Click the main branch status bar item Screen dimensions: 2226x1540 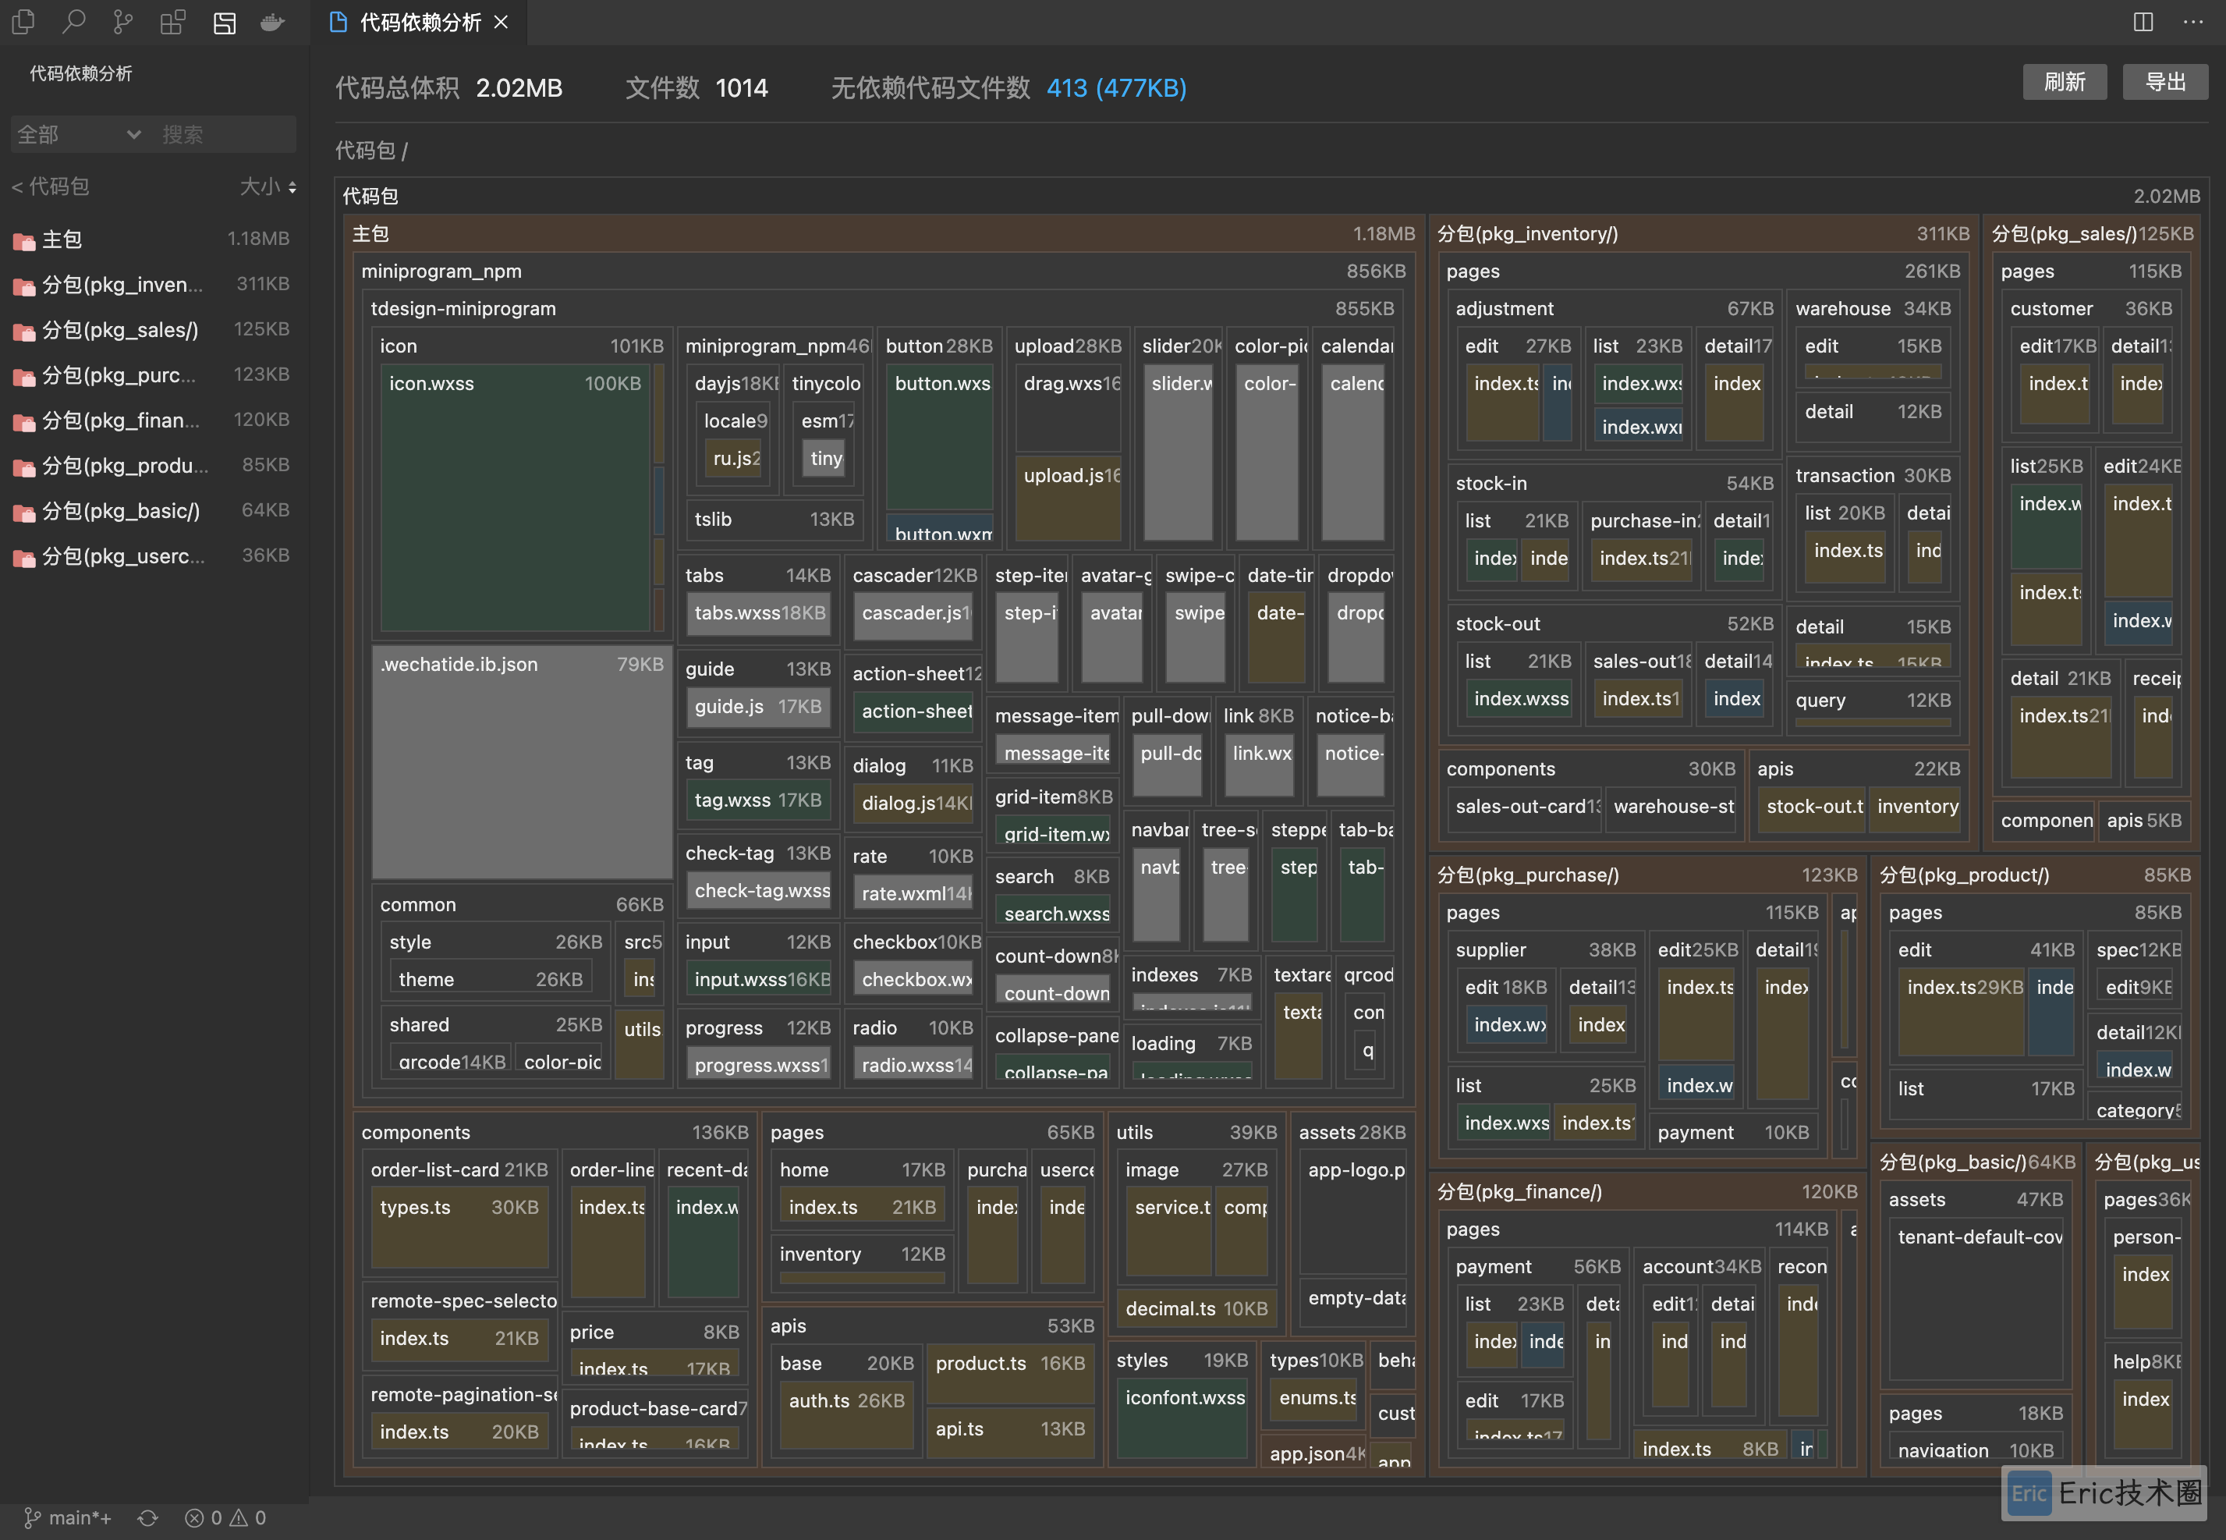click(68, 1518)
